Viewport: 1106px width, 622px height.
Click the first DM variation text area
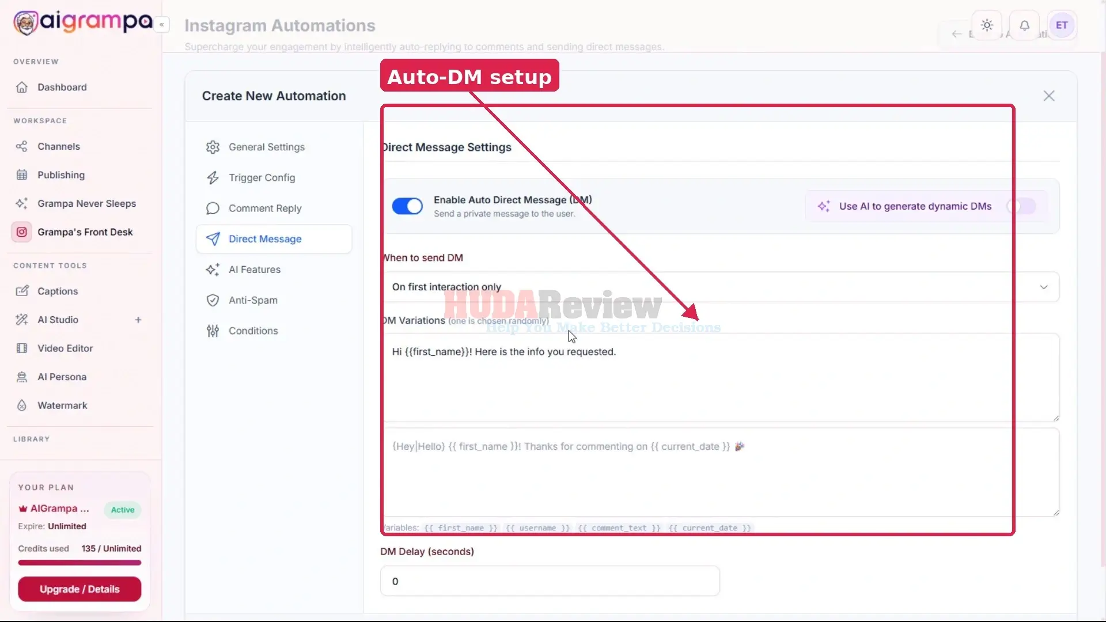719,377
